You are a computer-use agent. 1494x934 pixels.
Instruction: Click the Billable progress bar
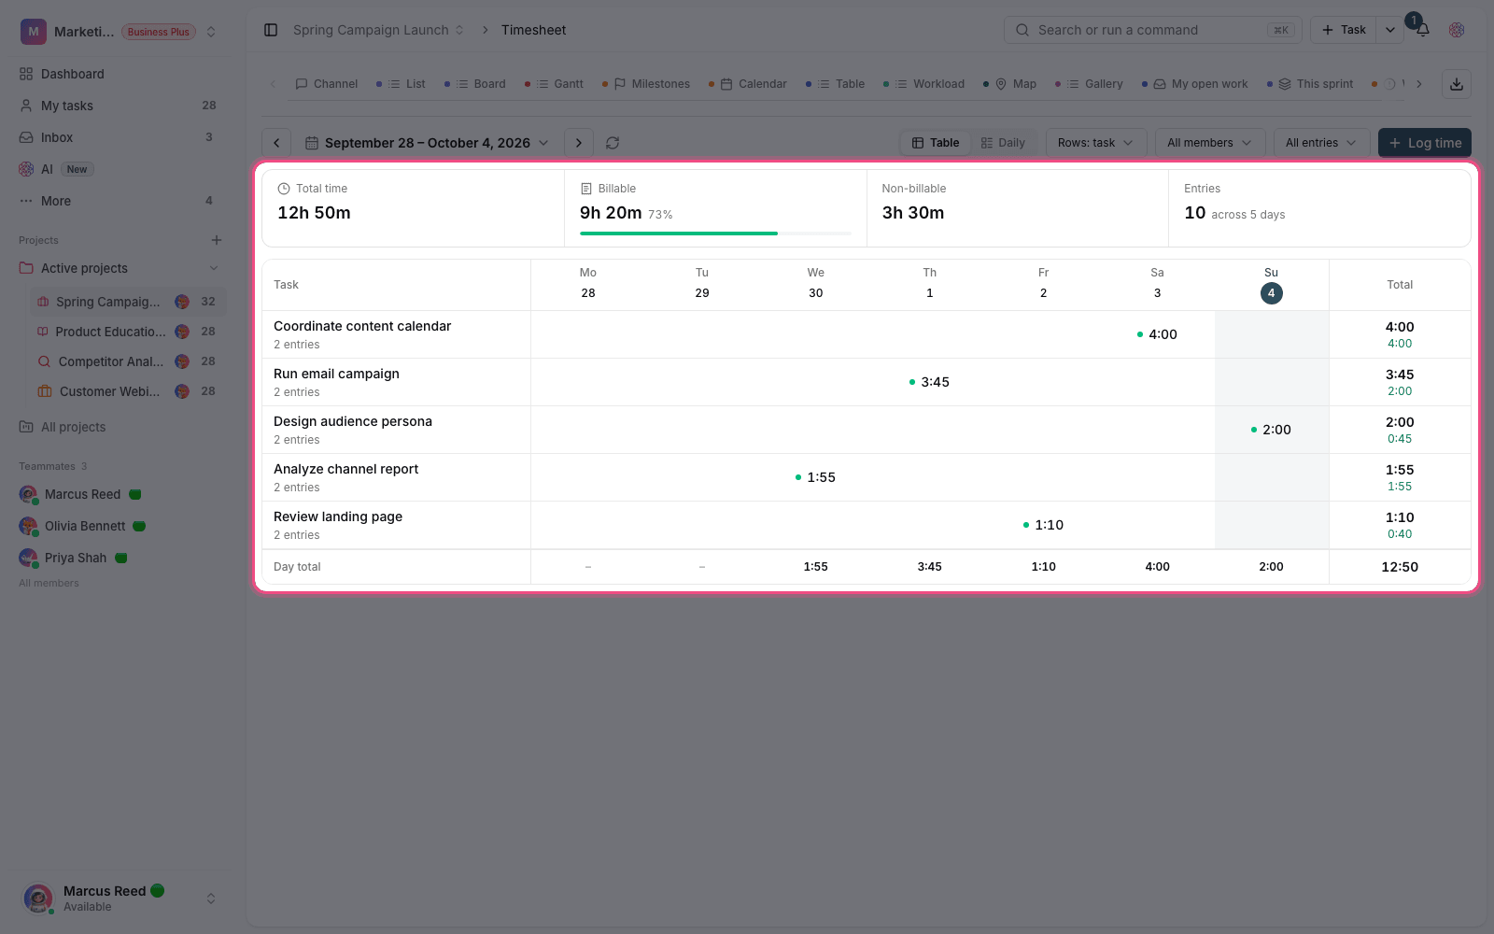[x=715, y=233]
